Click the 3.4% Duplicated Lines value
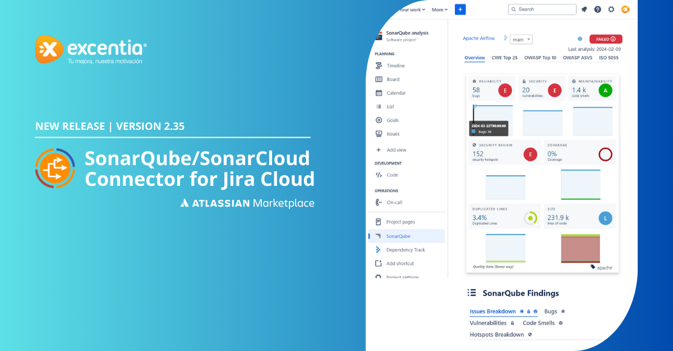 click(x=480, y=217)
